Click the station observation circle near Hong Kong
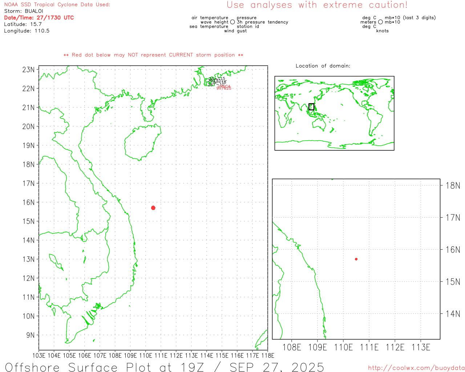465x372 pixels. (216, 81)
